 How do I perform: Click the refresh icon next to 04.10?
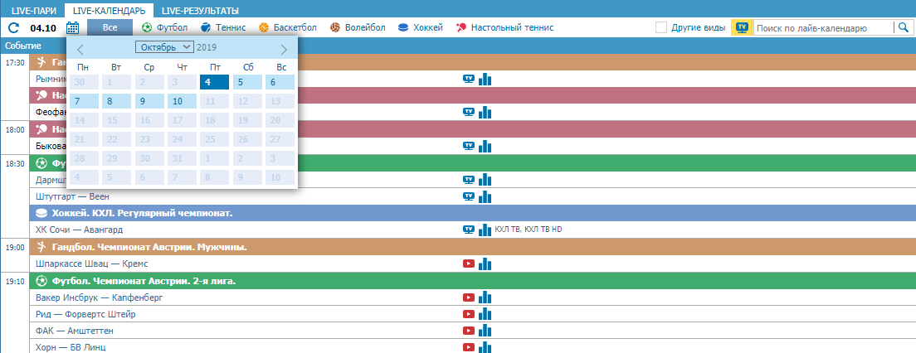14,27
